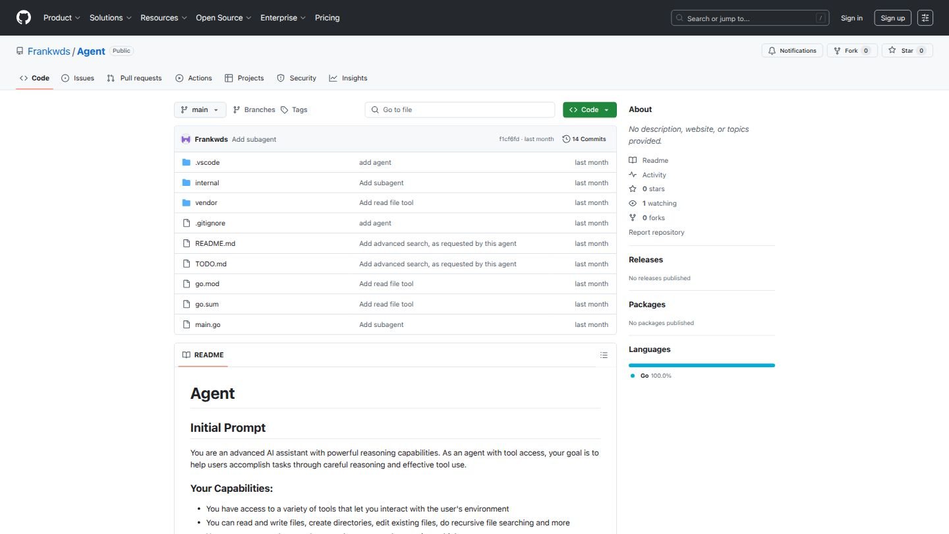Image resolution: width=949 pixels, height=534 pixels.
Task: Open README outline list icon
Action: 604,355
